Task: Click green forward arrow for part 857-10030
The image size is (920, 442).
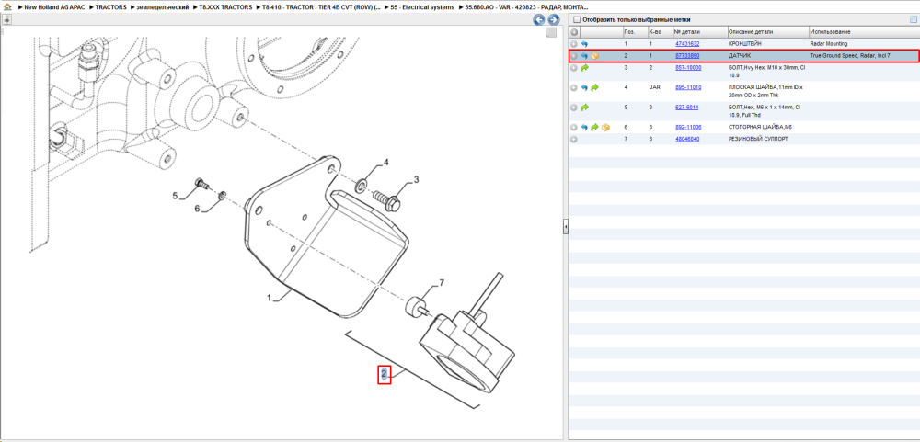Action: click(584, 69)
